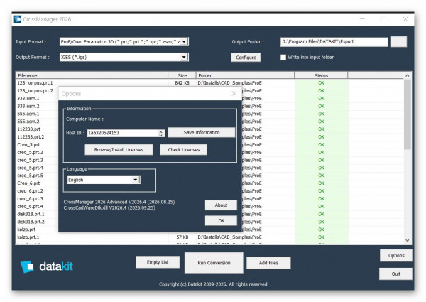Select file creo_6.prt.3
426x302 pixels.
30,199
